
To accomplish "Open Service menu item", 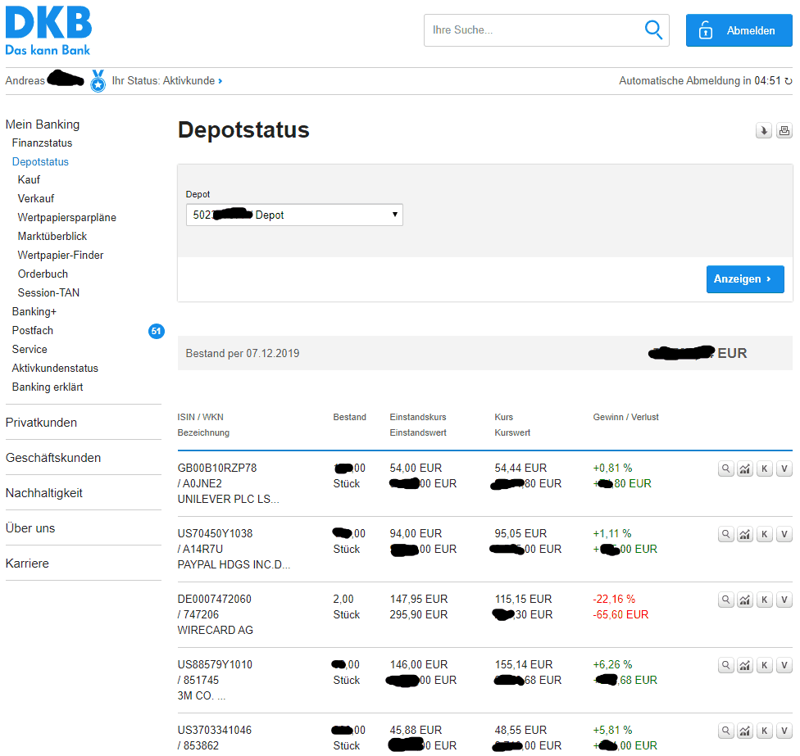I will pyautogui.click(x=30, y=349).
